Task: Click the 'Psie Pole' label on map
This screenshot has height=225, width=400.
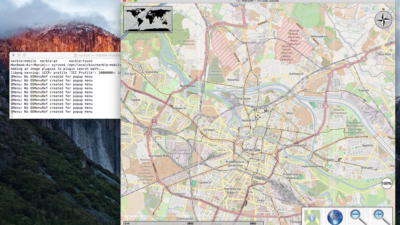Action: pyautogui.click(x=385, y=54)
